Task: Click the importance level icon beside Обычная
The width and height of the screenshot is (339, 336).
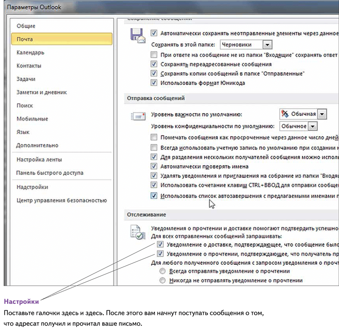Action: [x=285, y=114]
